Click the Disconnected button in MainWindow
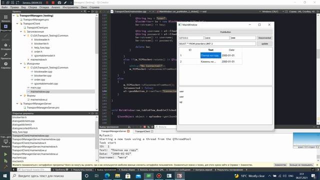320x180 pixels. click(264, 38)
